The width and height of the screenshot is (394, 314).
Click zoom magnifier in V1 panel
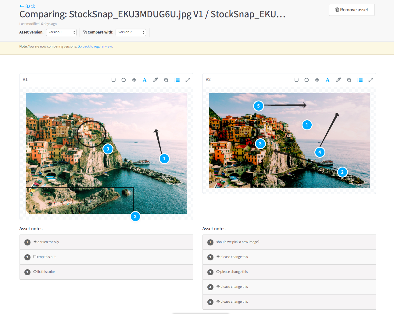tap(166, 80)
